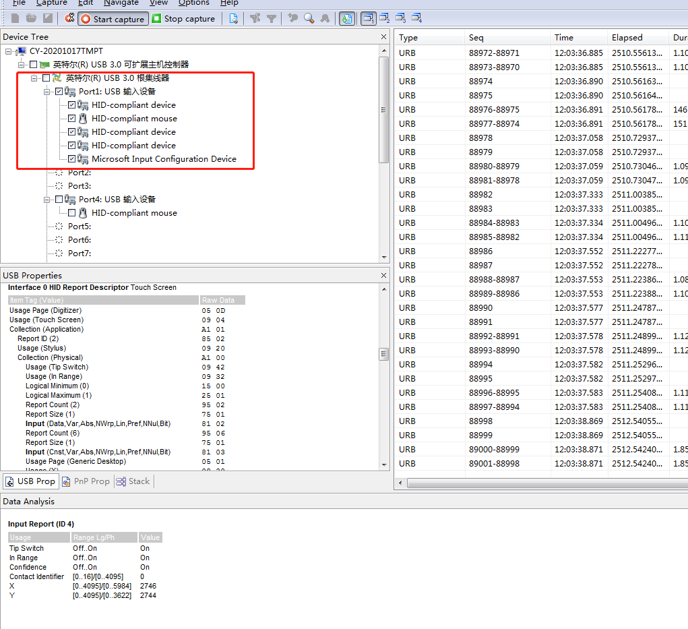
Task: Uncheck the HID-compliant mouse under Port1
Action: point(71,119)
